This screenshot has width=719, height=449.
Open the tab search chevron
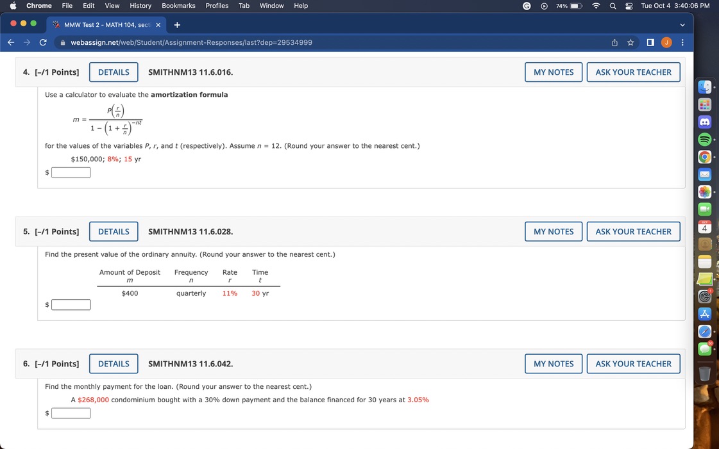(x=682, y=24)
